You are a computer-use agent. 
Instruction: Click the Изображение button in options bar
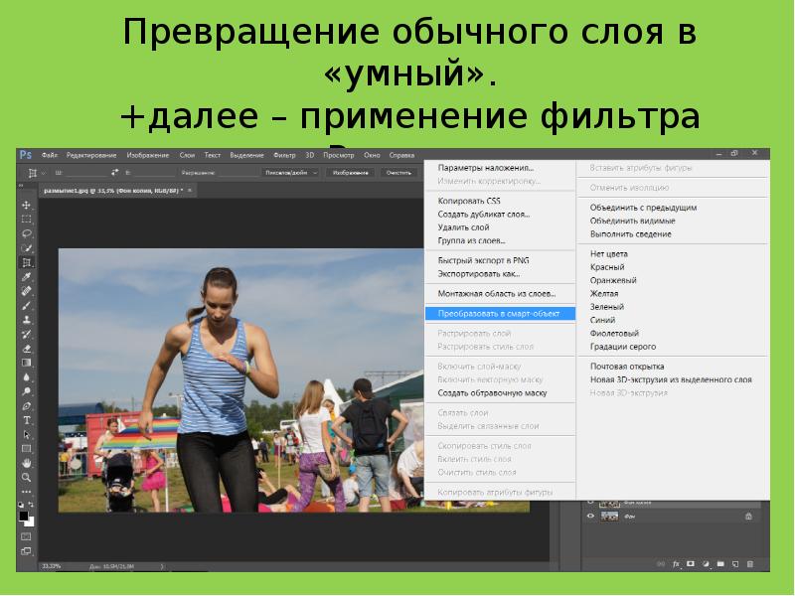pyautogui.click(x=351, y=172)
